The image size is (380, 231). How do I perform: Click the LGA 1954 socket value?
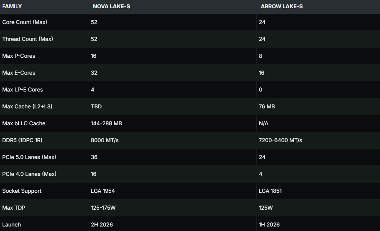point(103,191)
